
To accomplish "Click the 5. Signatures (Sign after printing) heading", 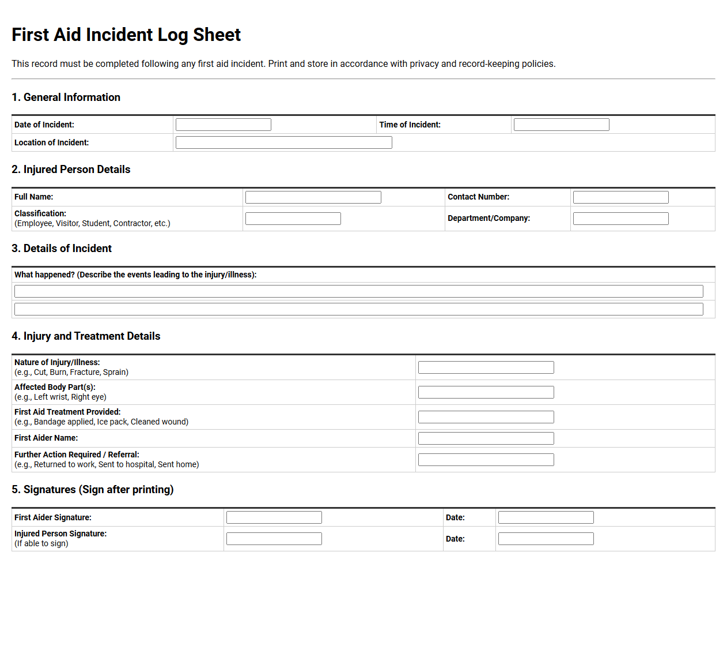I will coord(93,490).
